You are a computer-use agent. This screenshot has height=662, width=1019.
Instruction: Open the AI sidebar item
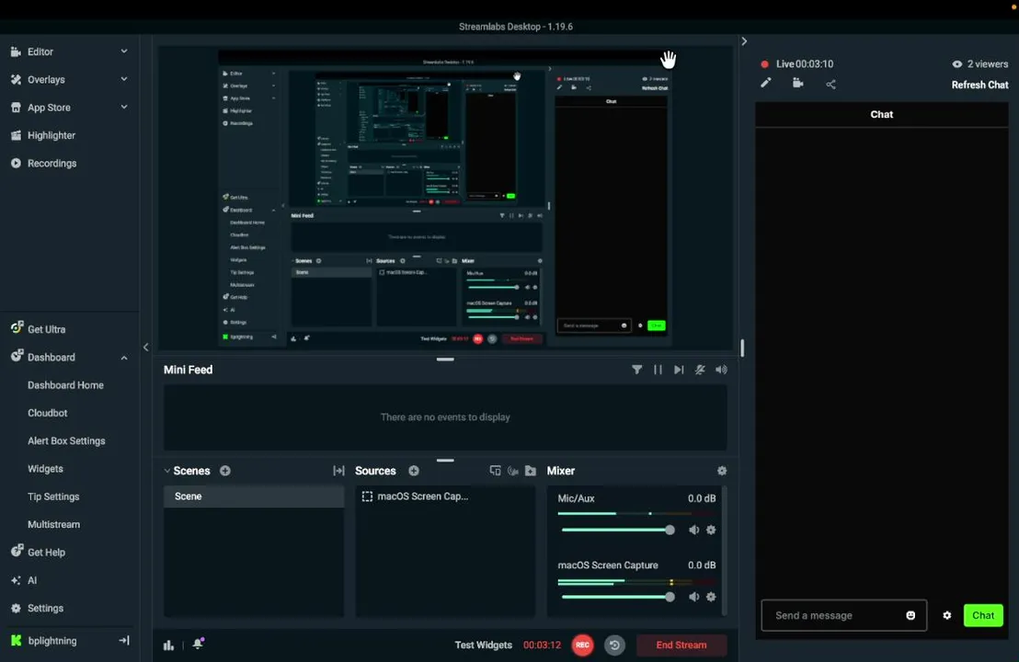coord(32,580)
